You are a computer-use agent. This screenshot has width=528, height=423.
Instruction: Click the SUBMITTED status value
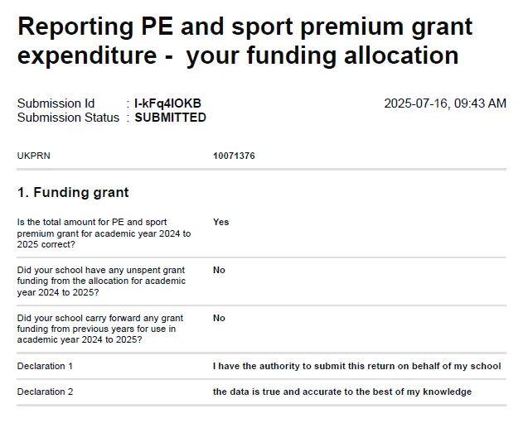coord(170,118)
